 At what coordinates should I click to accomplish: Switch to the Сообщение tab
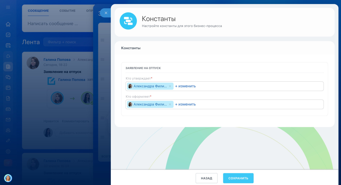pos(38,11)
